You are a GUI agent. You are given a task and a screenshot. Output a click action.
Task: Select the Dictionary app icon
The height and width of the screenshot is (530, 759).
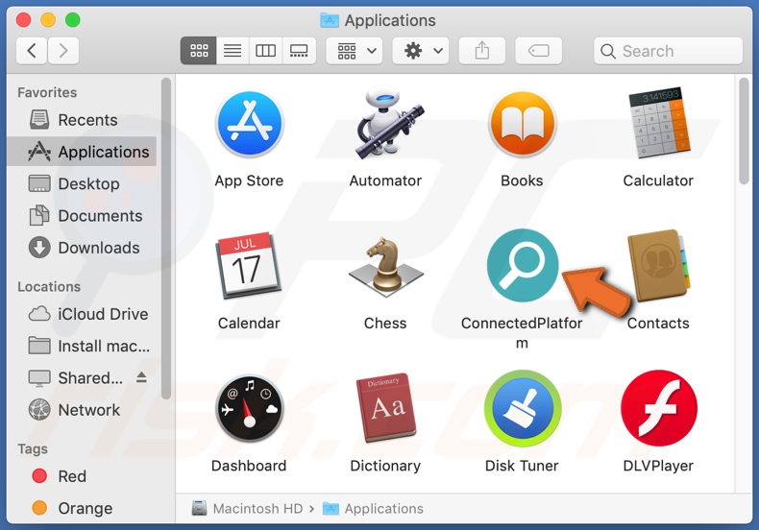click(x=385, y=409)
